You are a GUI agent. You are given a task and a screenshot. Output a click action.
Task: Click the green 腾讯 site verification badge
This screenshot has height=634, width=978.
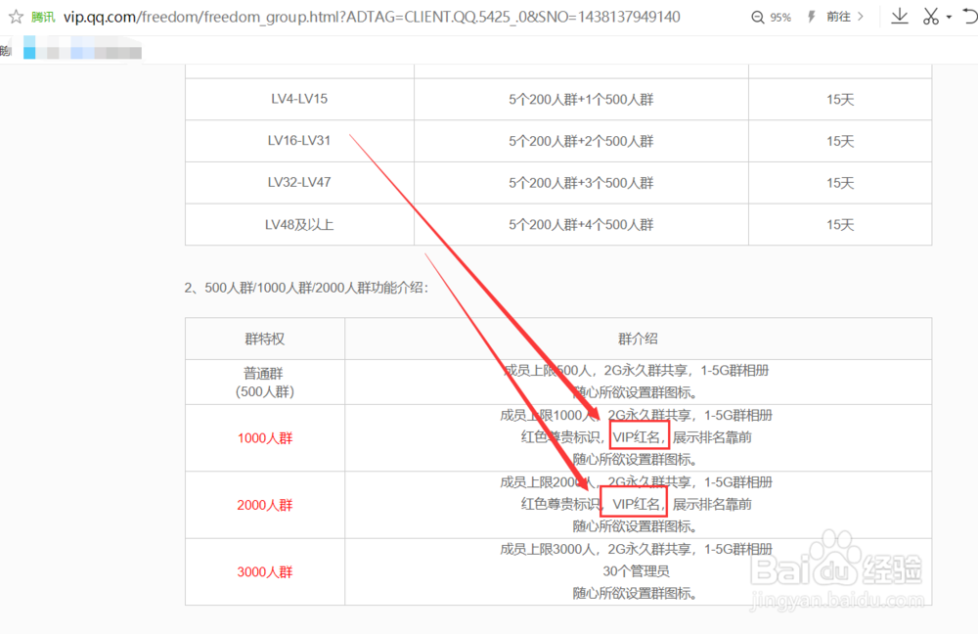[42, 17]
